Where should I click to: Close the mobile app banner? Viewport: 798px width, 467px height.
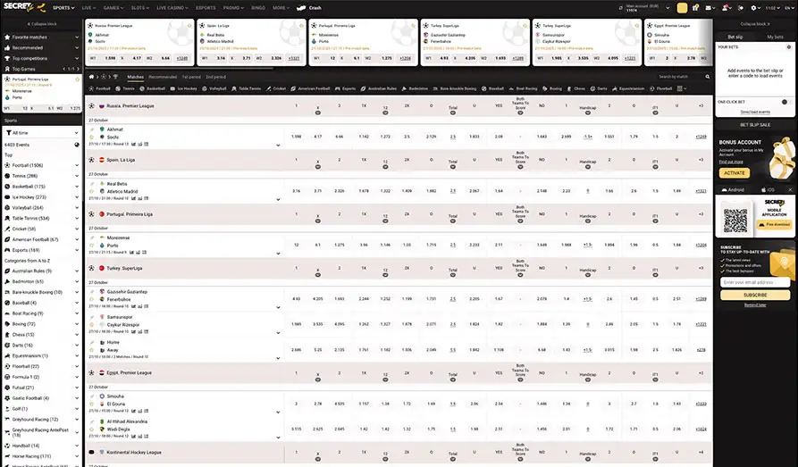(x=790, y=190)
